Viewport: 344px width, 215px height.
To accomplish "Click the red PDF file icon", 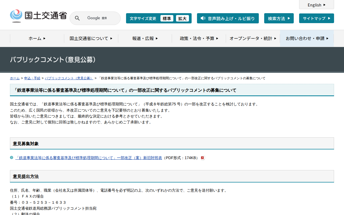I will pos(203,158).
